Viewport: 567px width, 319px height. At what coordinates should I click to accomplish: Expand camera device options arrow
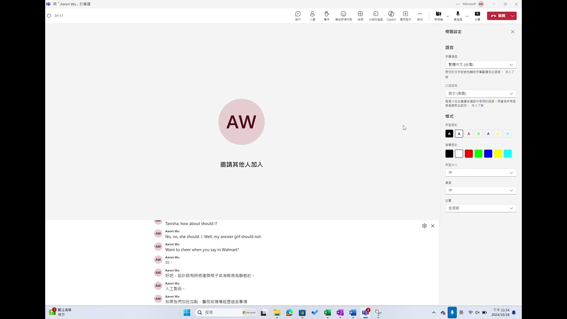coord(448,16)
